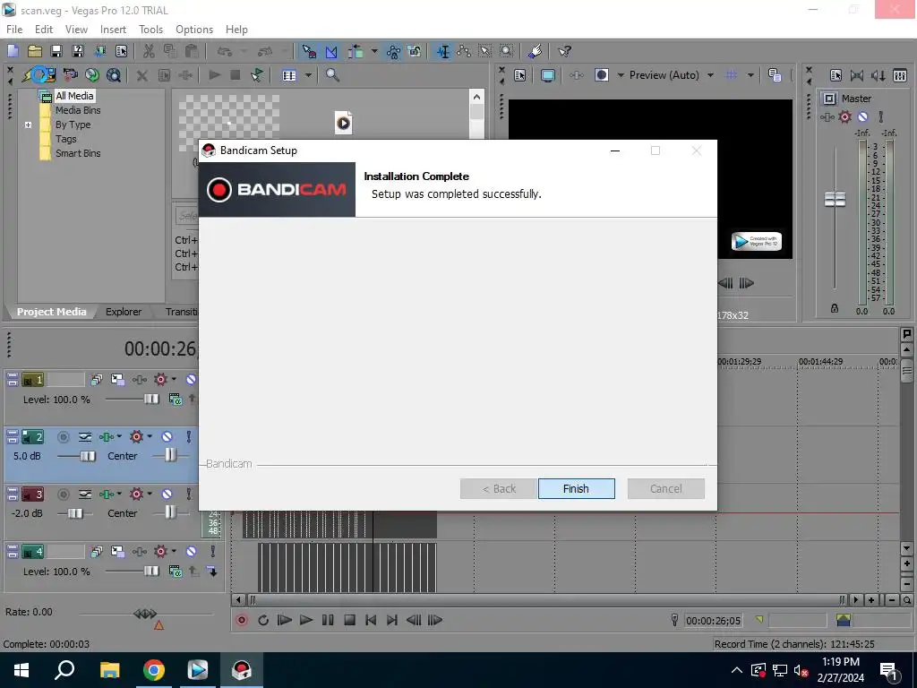Toggle Lock Envelopes to Events
The width and height of the screenshot is (917, 688).
coord(394,51)
